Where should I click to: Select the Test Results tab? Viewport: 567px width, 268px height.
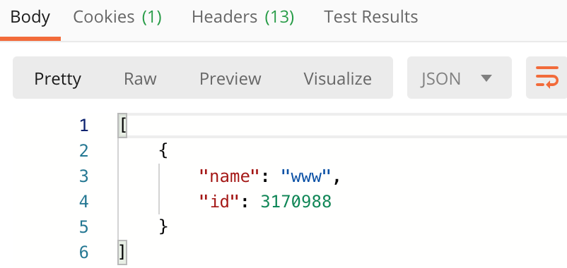click(370, 17)
